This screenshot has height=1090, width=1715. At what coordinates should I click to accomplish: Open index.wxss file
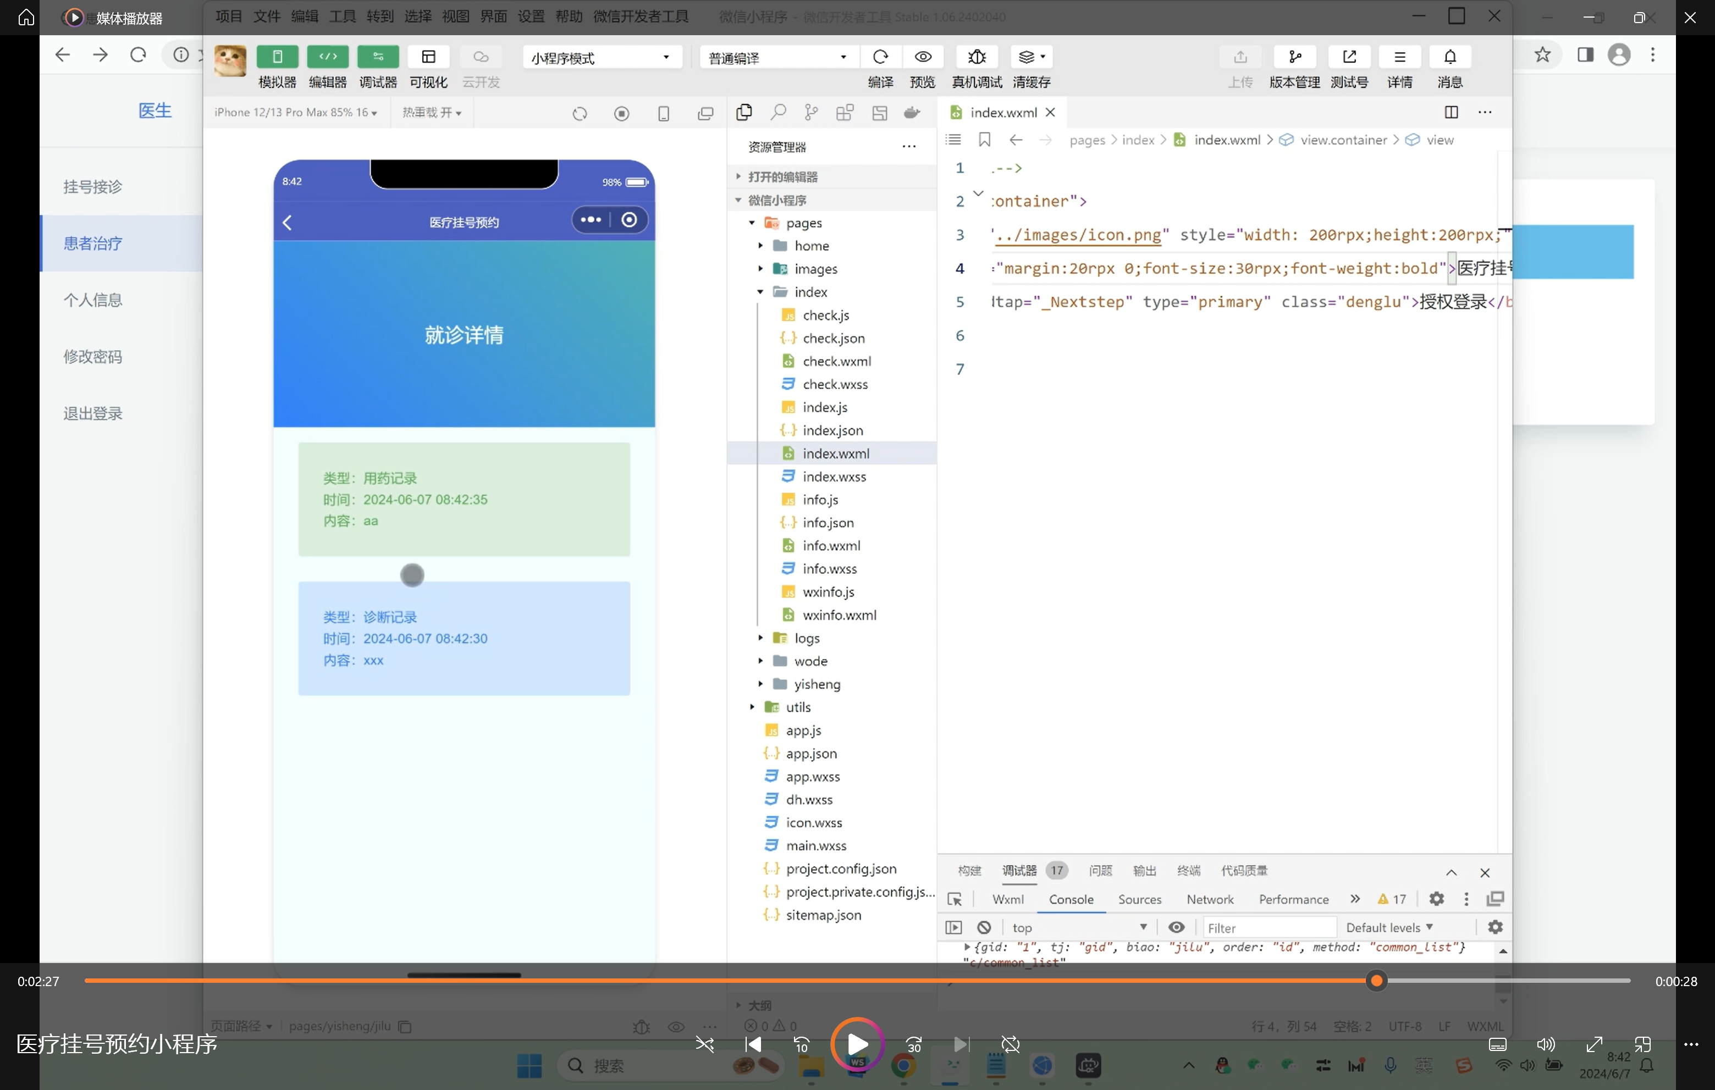834,477
